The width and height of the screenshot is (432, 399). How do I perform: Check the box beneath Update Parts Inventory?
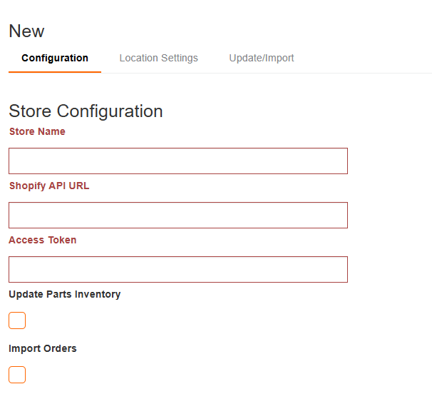click(x=17, y=320)
